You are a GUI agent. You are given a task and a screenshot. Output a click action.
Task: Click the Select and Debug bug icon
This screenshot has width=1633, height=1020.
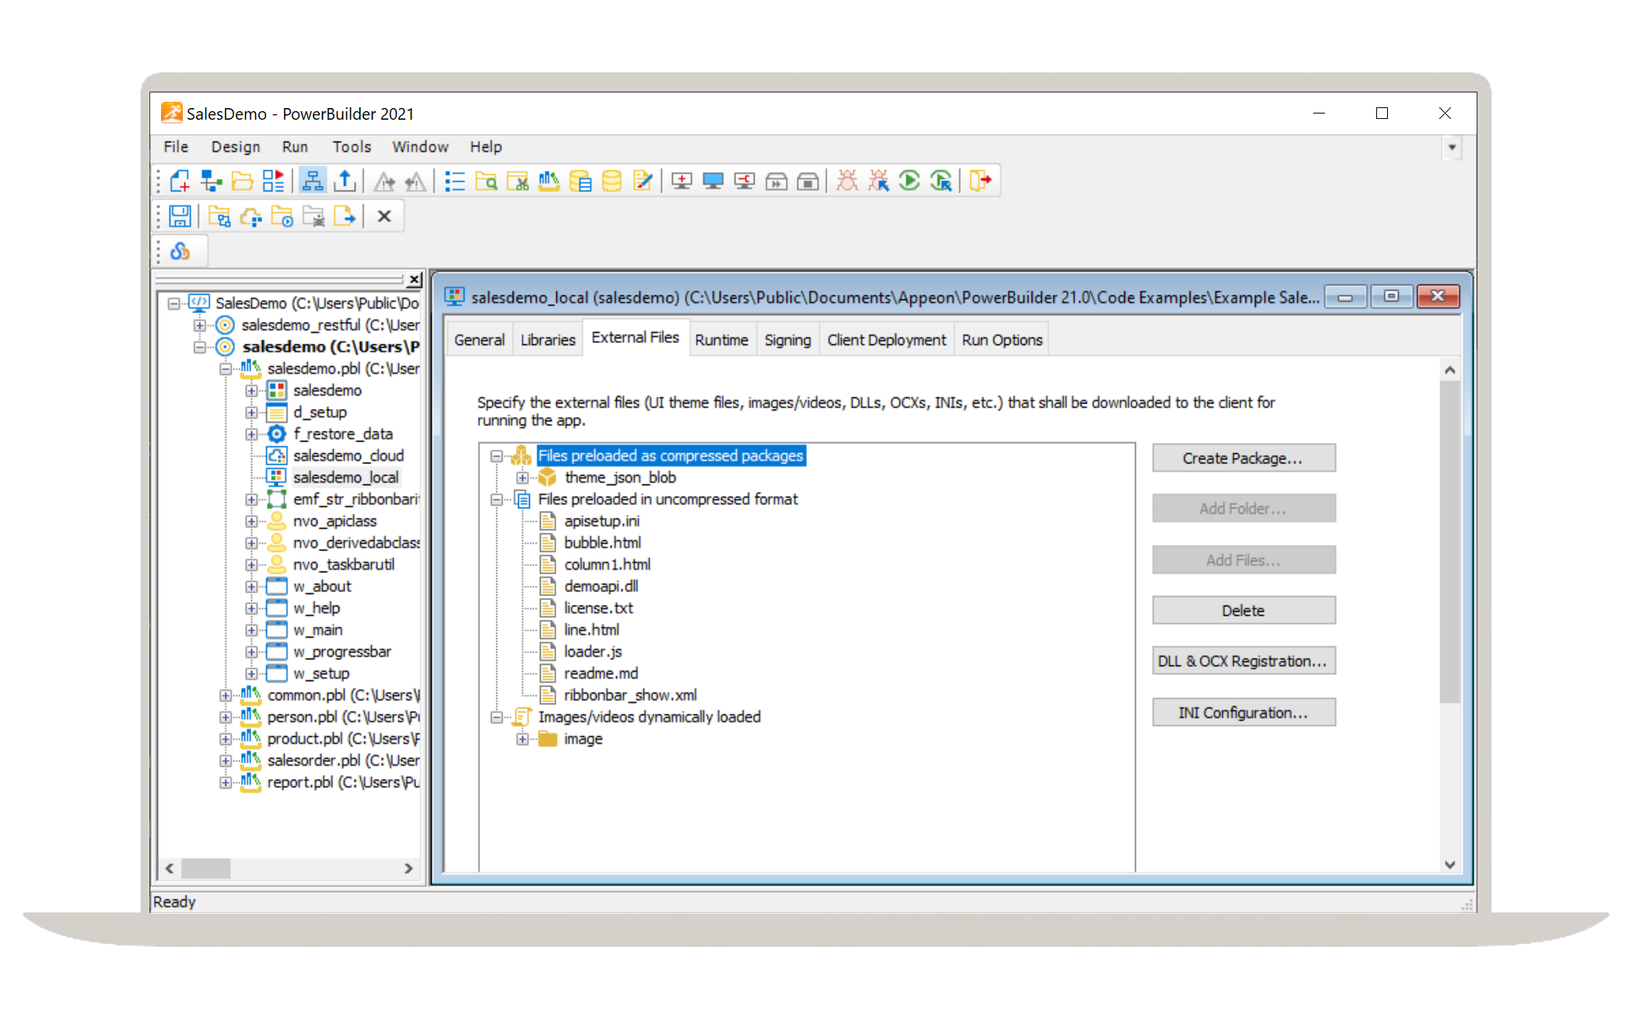coord(878,181)
